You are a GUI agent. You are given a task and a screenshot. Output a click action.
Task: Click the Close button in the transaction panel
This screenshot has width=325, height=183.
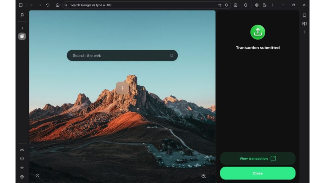click(x=258, y=173)
